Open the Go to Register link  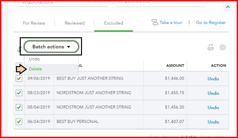tap(211, 23)
